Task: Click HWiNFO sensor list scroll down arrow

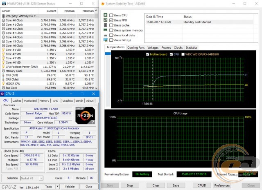Action: (x=96, y=88)
